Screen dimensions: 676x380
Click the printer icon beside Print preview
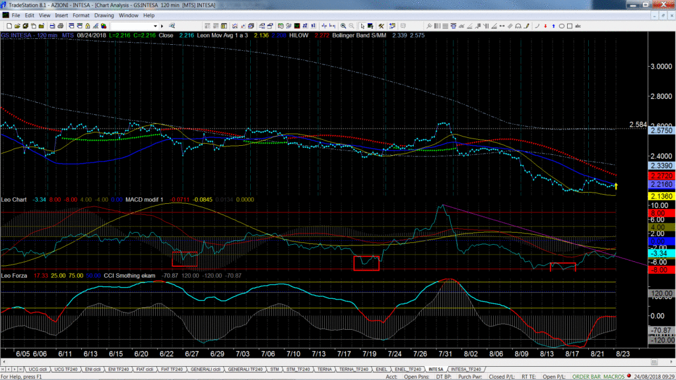tap(60, 26)
